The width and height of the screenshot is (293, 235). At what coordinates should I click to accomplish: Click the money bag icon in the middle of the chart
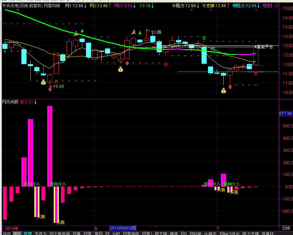(121, 69)
